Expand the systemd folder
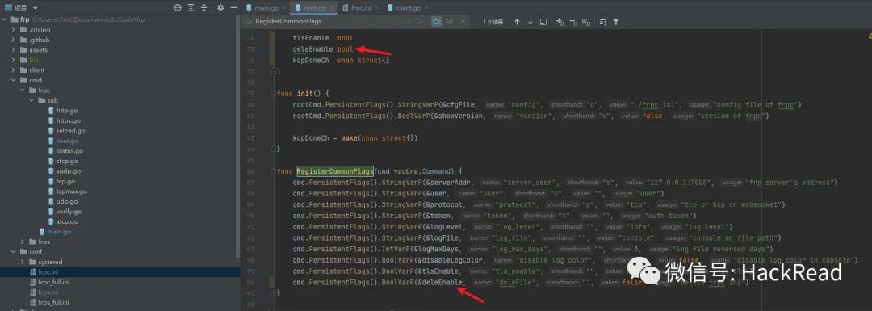The image size is (872, 311). [23, 262]
